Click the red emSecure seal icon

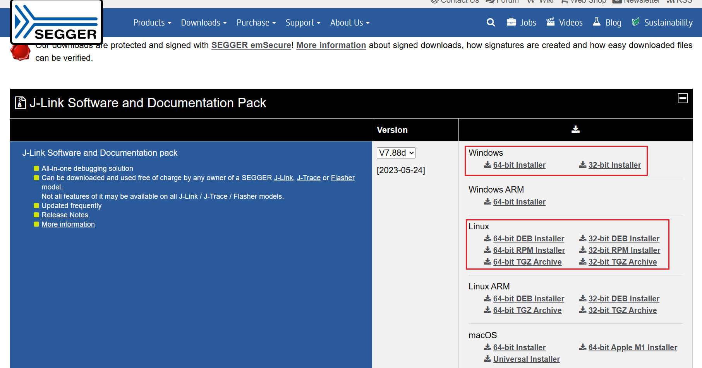(20, 52)
